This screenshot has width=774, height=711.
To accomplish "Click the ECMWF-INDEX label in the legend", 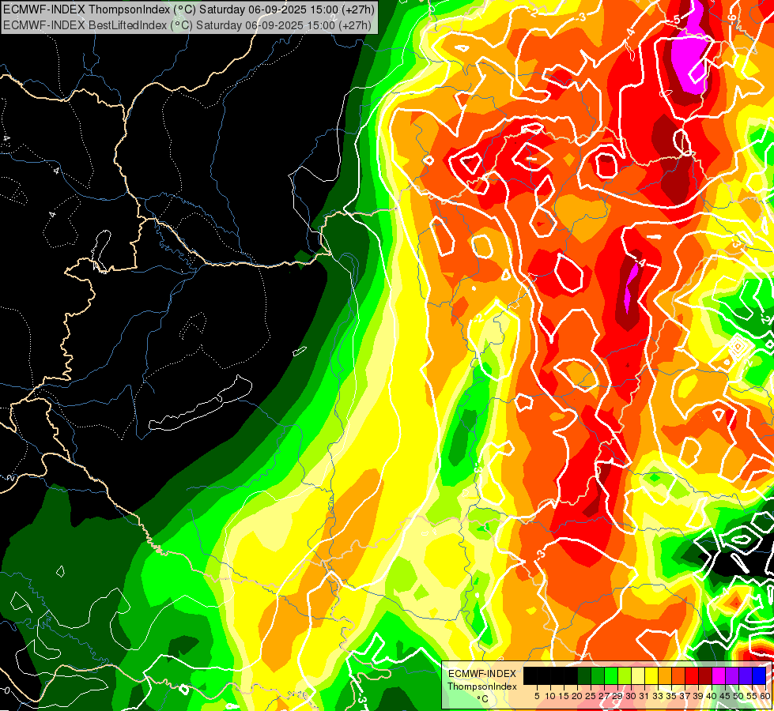I will coord(482,674).
